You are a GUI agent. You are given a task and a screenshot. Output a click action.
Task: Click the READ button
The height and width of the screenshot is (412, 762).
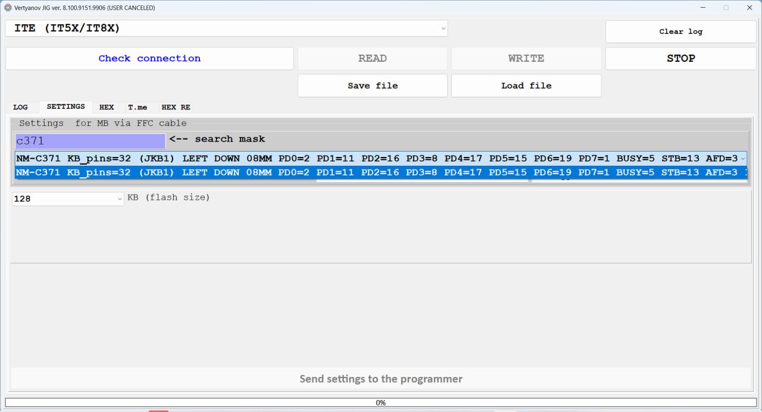tap(372, 58)
